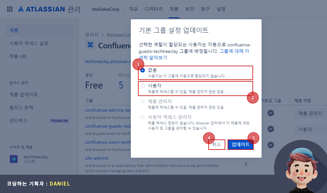Click the license count 5

coord(121,85)
